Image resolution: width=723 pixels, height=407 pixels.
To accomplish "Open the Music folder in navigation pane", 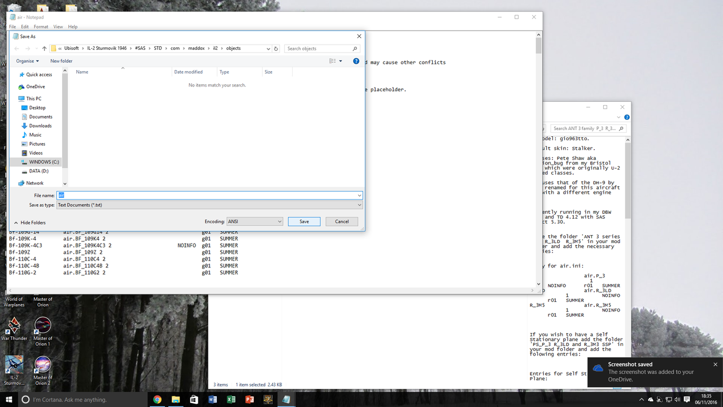I will pos(35,135).
